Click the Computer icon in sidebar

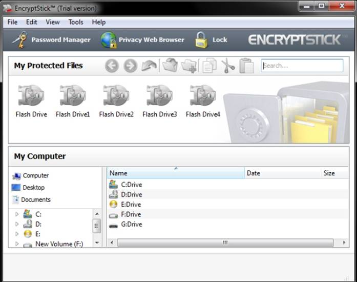[x=16, y=176]
